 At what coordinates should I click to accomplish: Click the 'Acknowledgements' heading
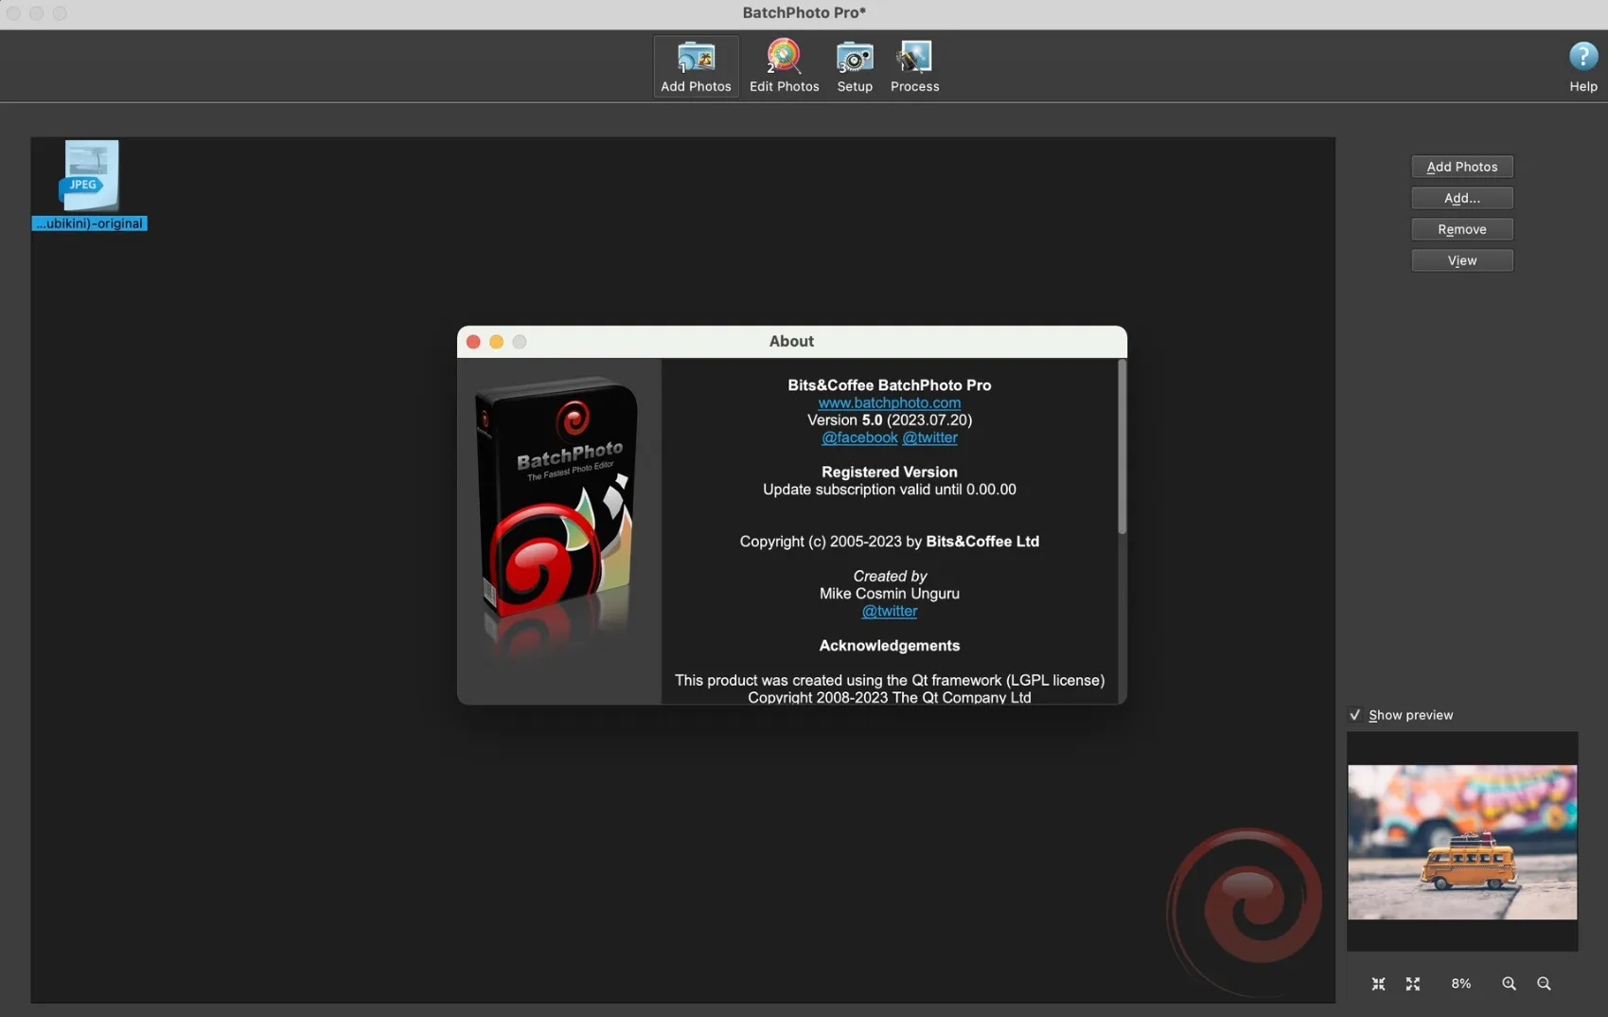coord(889,646)
